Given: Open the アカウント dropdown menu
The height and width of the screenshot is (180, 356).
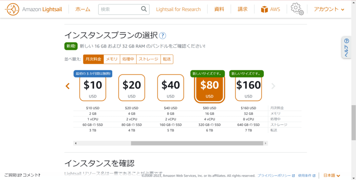Looking at the screenshot, I should 329,9.
